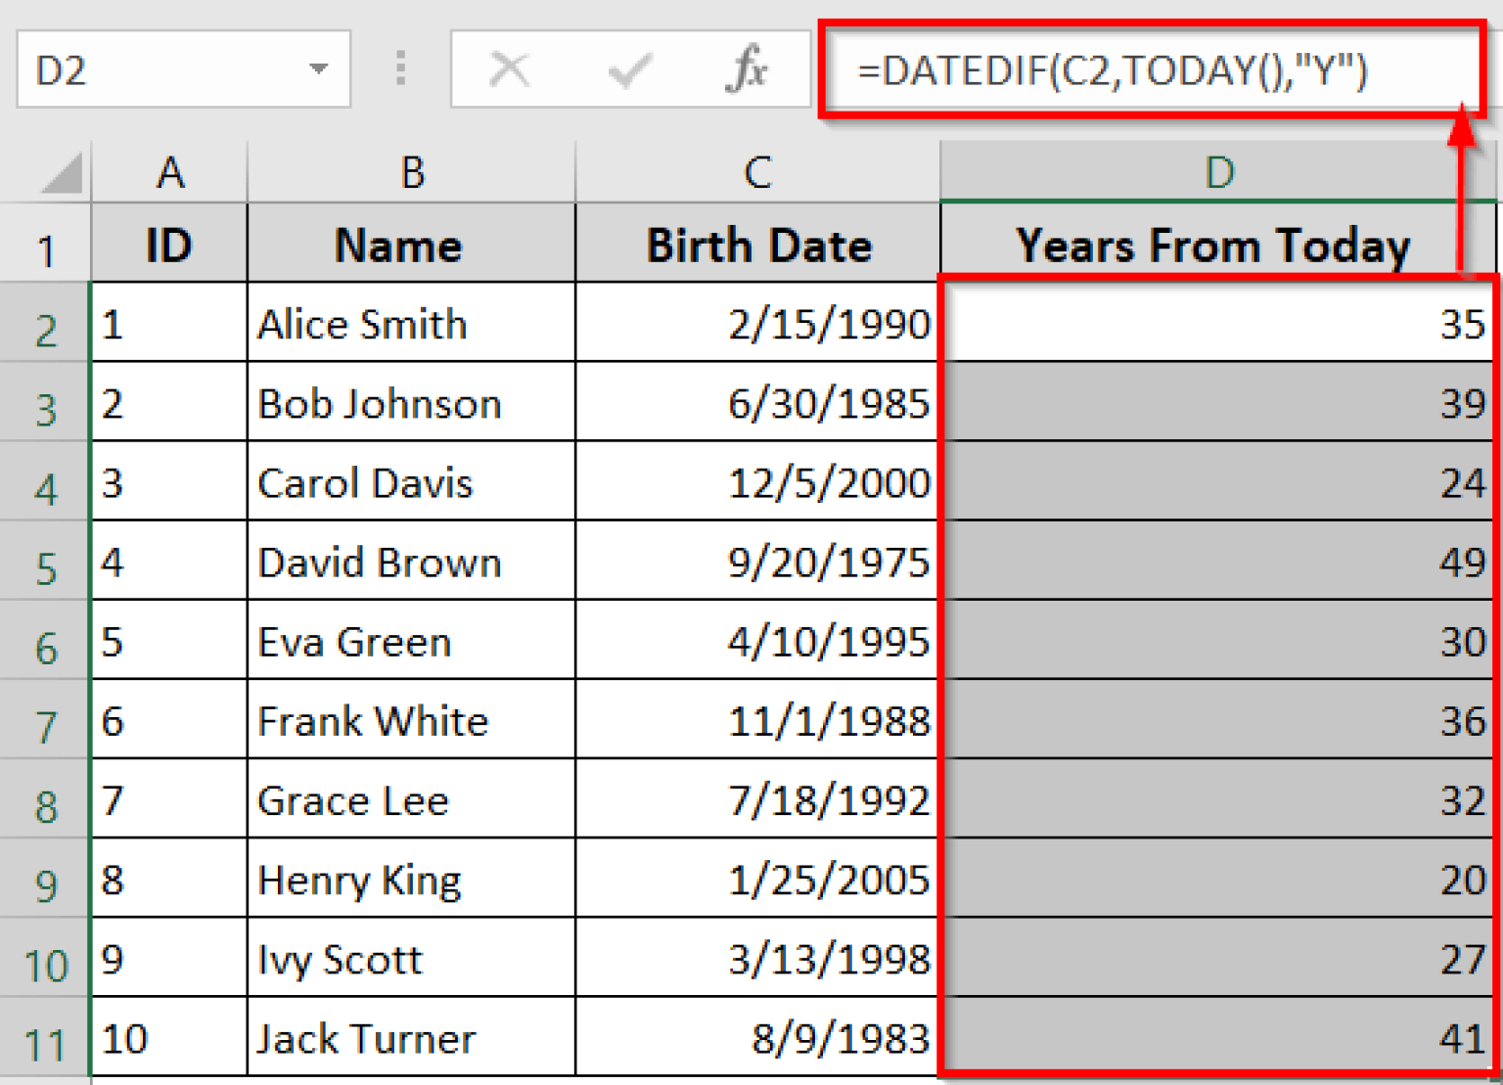The height and width of the screenshot is (1085, 1503).
Task: Open the Insert Function fx dialog
Action: click(747, 70)
